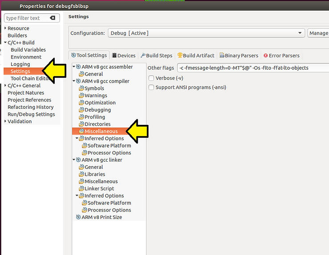Image resolution: width=329 pixels, height=255 pixels.
Task: Click the linker General options icon
Action: pos(81,167)
